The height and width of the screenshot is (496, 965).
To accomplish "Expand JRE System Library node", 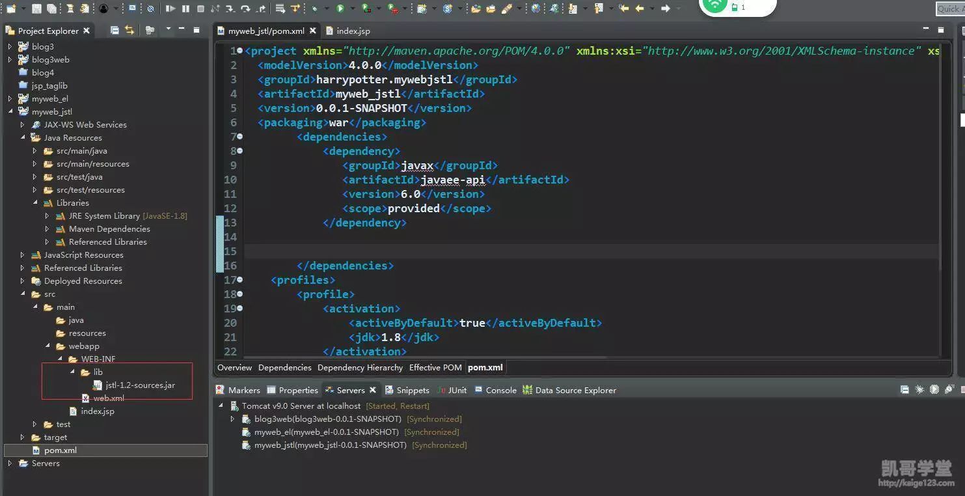I will tap(47, 215).
